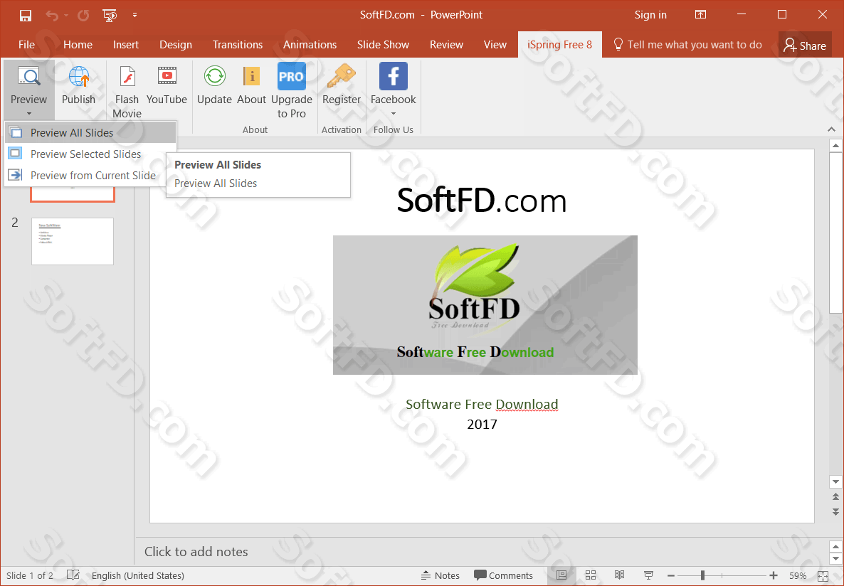Select Preview Selected Slides

pyautogui.click(x=90, y=154)
